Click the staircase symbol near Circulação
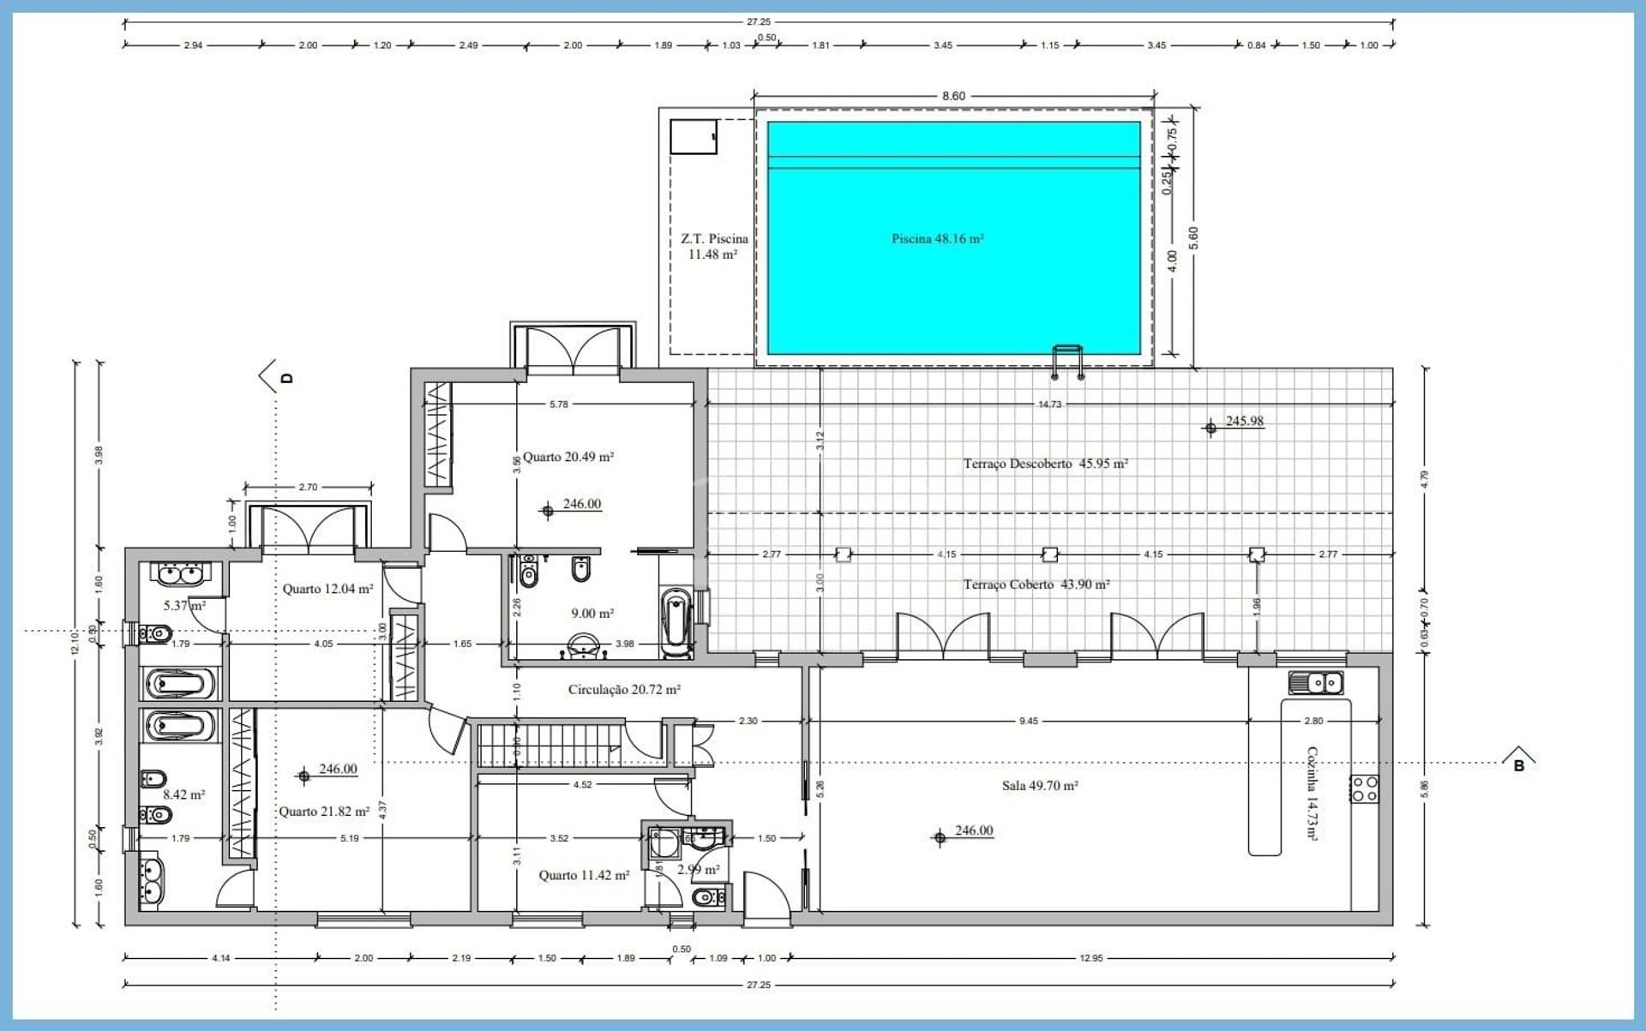This screenshot has height=1031, width=1646. pyautogui.click(x=550, y=746)
